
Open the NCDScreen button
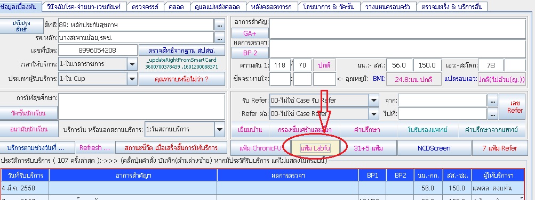pos(434,148)
